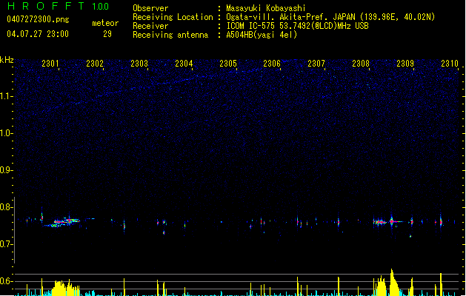Click the long meteor echo after 2301
The height and width of the screenshot is (296, 466).
tap(62, 223)
